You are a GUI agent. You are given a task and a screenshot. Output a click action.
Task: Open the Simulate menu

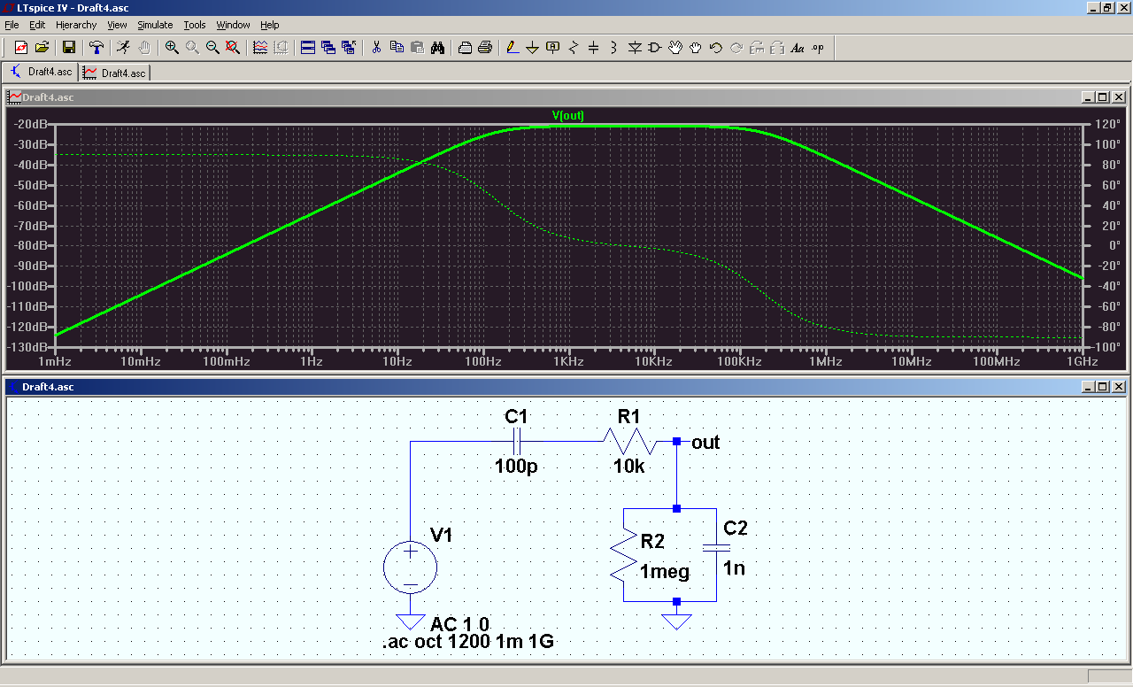click(x=155, y=25)
